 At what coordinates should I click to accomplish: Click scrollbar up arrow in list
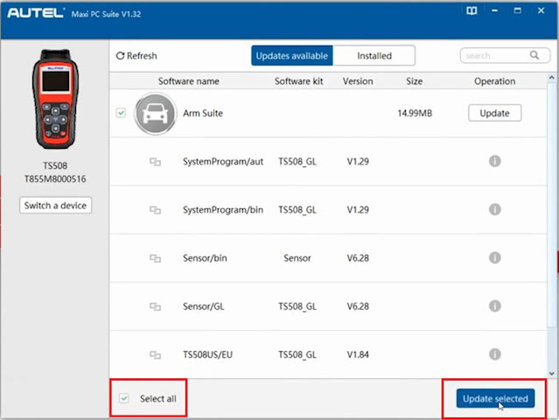[551, 77]
